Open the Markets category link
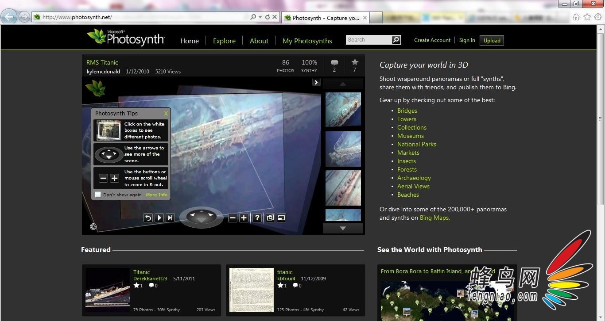 [408, 153]
